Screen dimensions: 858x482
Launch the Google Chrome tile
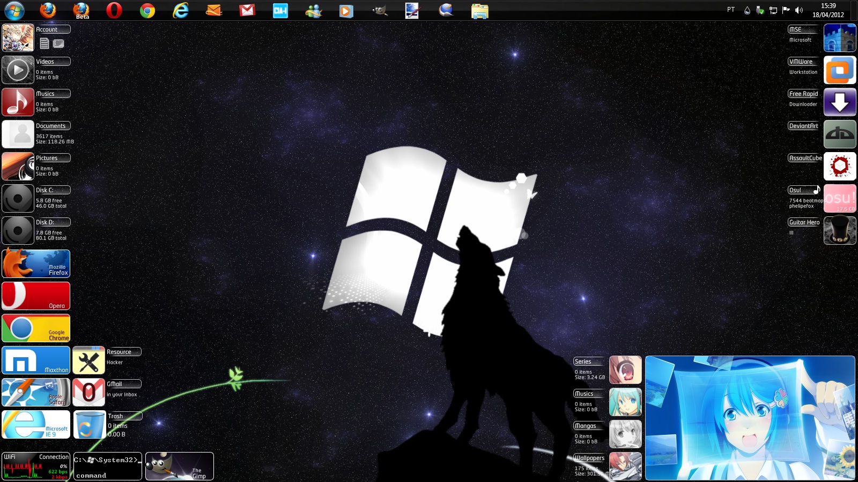pos(36,328)
